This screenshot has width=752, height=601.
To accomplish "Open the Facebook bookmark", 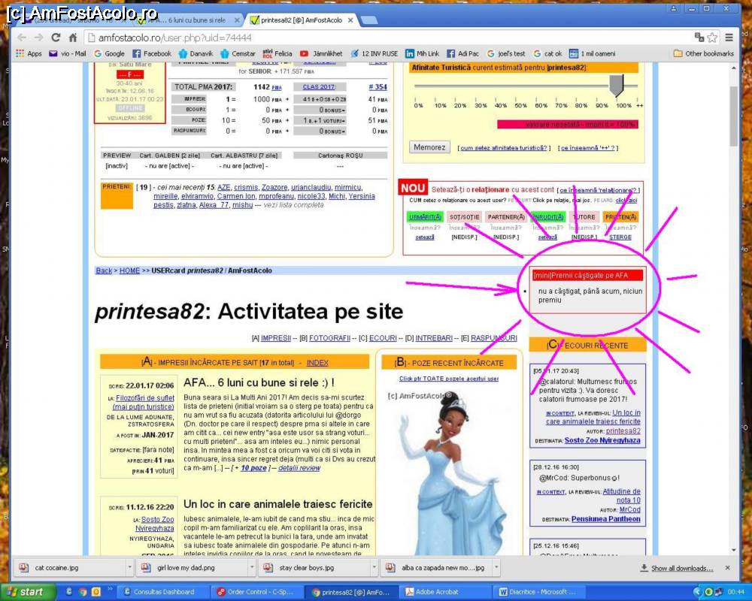I will (152, 53).
